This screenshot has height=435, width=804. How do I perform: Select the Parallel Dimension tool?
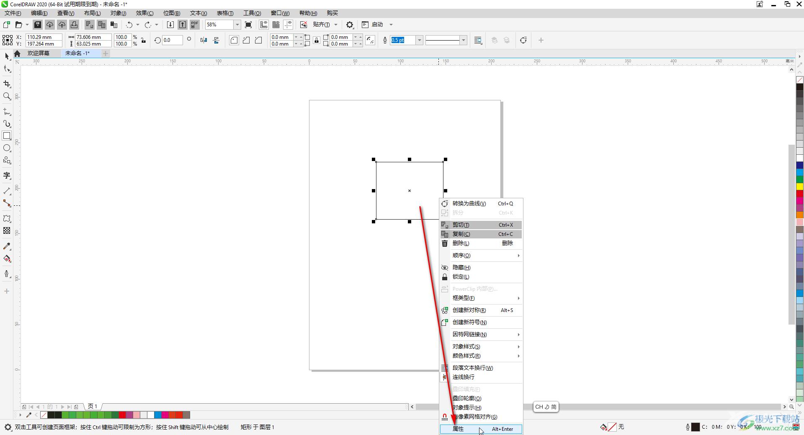pos(7,191)
